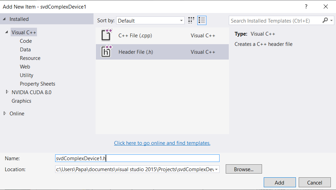The height and width of the screenshot is (190, 336).
Task: Expand the Online section
Action: [x=4, y=113]
